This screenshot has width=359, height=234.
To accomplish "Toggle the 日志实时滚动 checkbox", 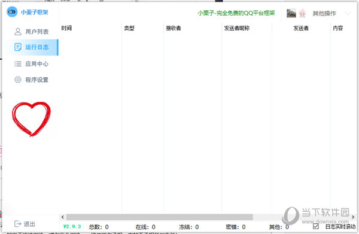I will click(315, 226).
